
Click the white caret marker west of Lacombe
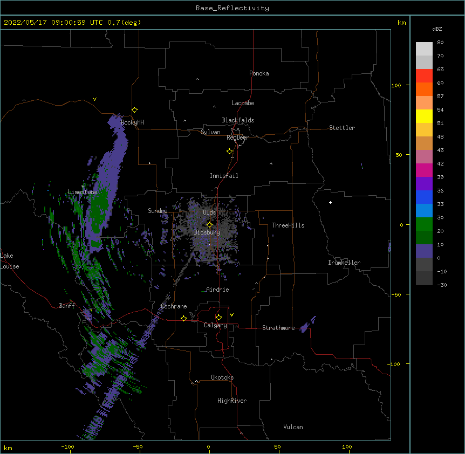214,107
